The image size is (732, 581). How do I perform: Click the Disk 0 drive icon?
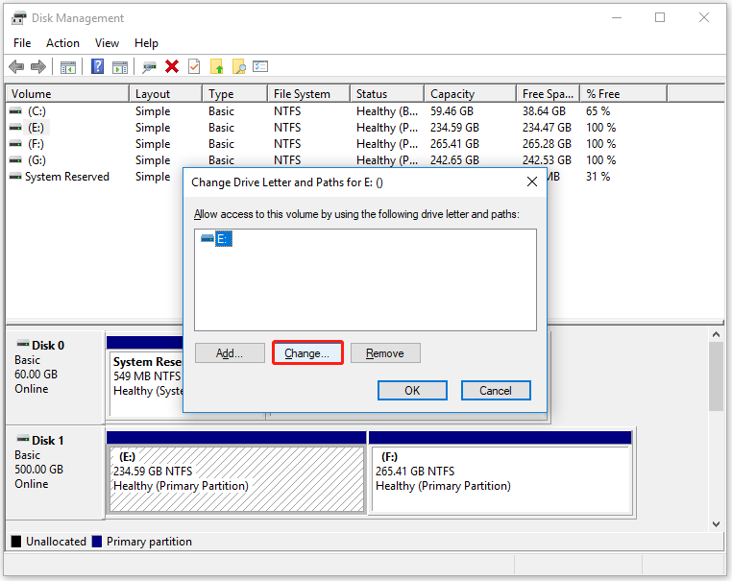[x=22, y=345]
